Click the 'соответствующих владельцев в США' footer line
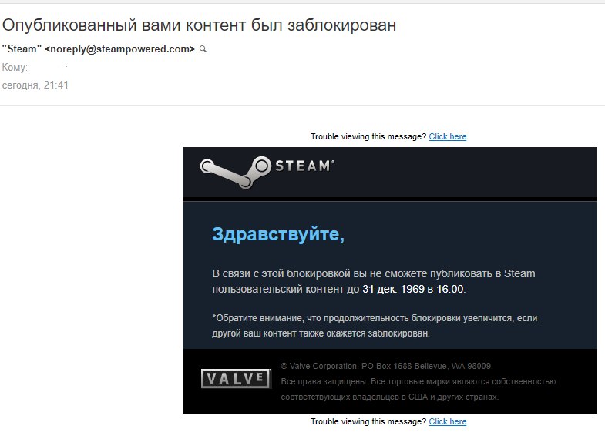The width and height of the screenshot is (605, 439). 390,397
